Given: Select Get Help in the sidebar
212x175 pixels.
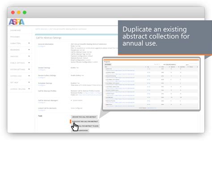Looking at the screenshot, I should (x=14, y=82).
